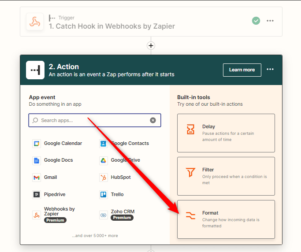The width and height of the screenshot is (301, 252).
Task: Click the Action step placeholder icon
Action: [35, 70]
